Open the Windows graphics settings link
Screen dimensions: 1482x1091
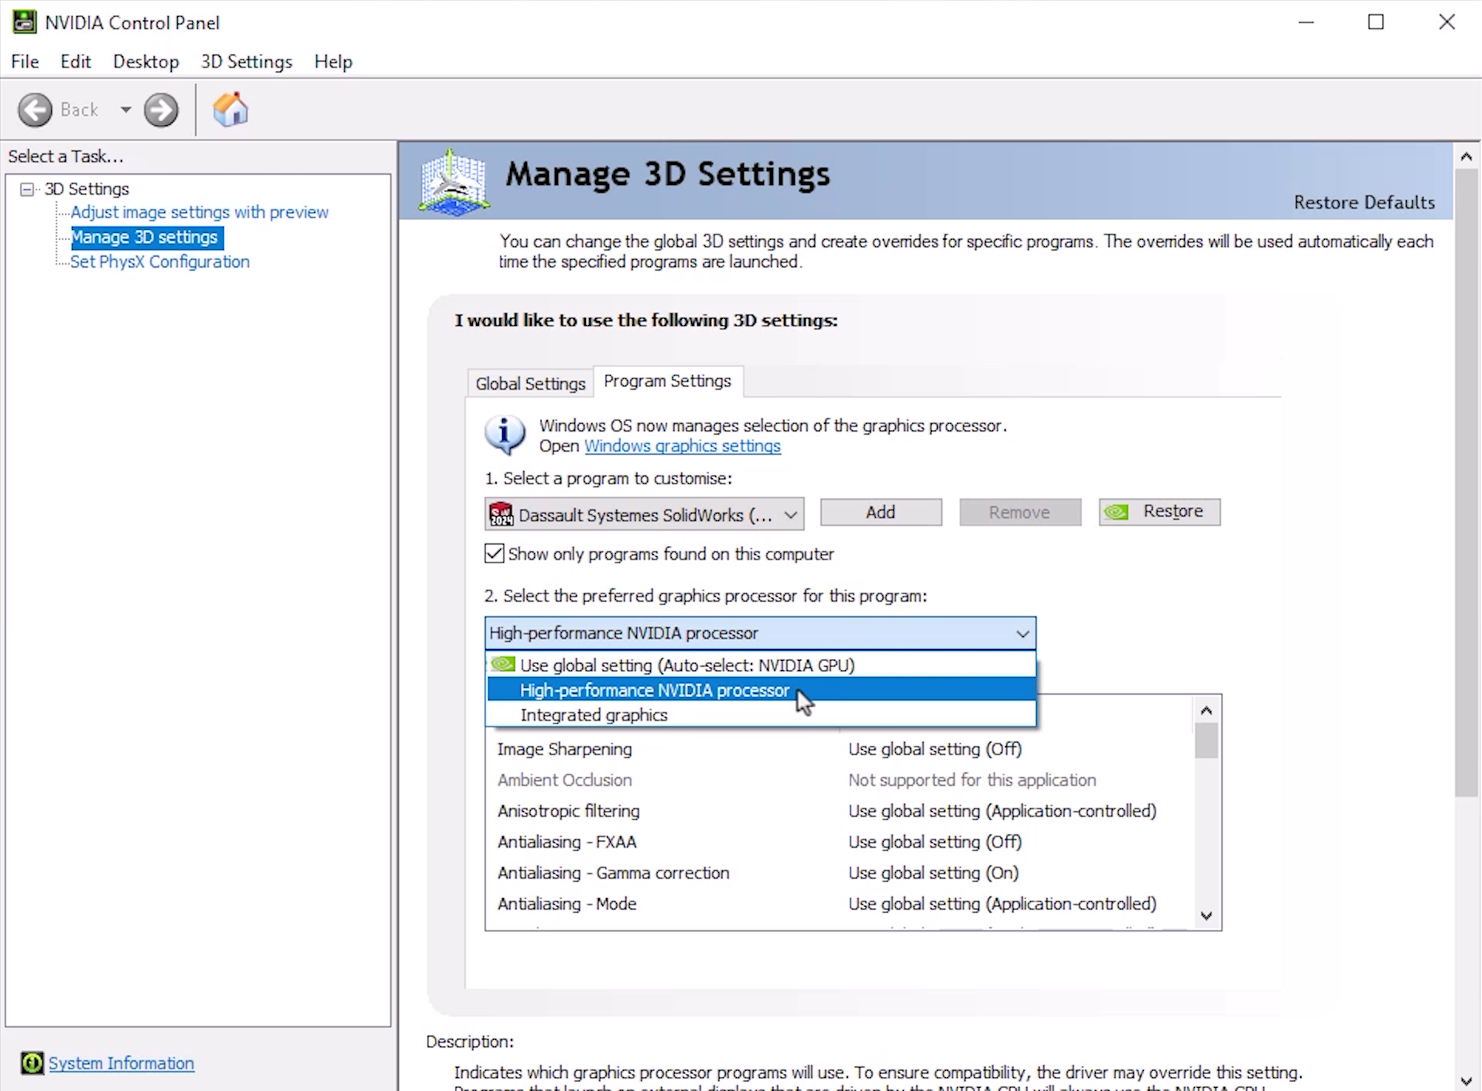pyautogui.click(x=682, y=446)
